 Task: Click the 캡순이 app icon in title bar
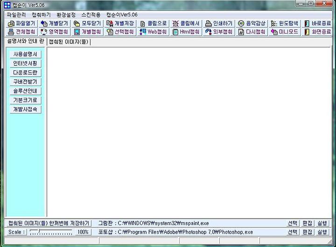pyautogui.click(x=7, y=5)
